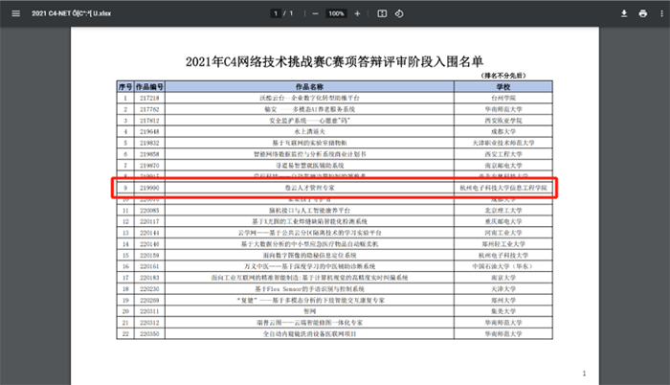670x385 pixels.
Task: Click school cell '天津大学'
Action: pos(503,289)
